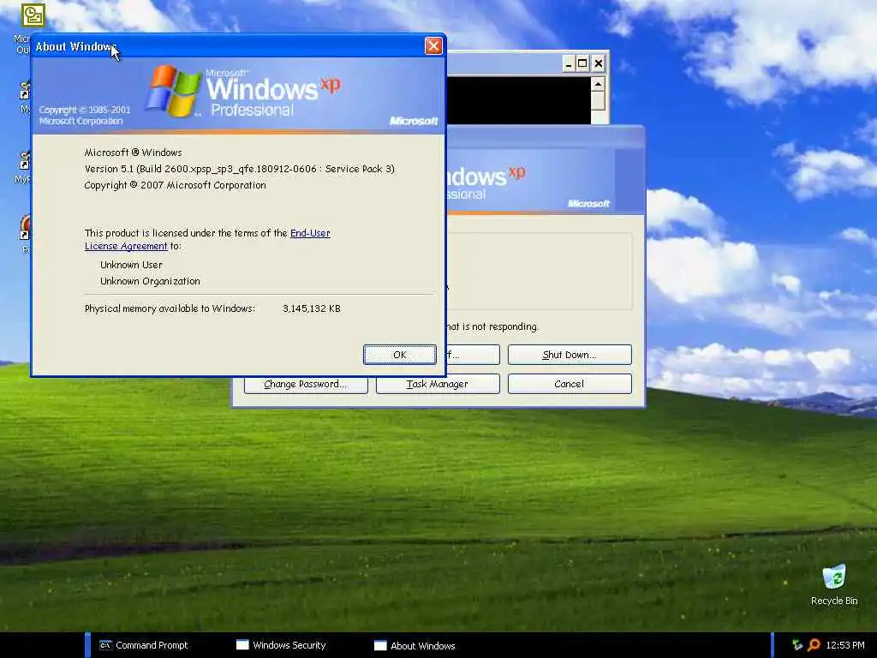Image resolution: width=877 pixels, height=658 pixels.
Task: Click Change Password in Windows Security
Action: (x=306, y=384)
